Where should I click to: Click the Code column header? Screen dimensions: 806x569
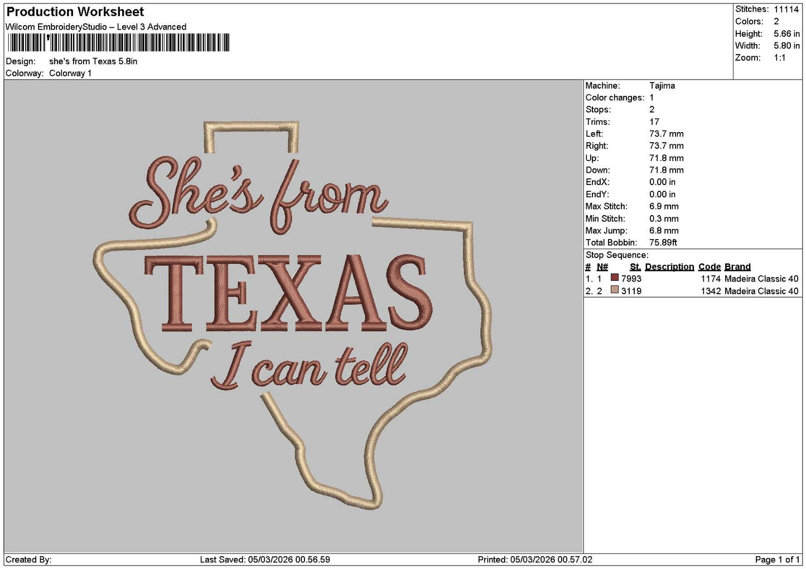710,267
